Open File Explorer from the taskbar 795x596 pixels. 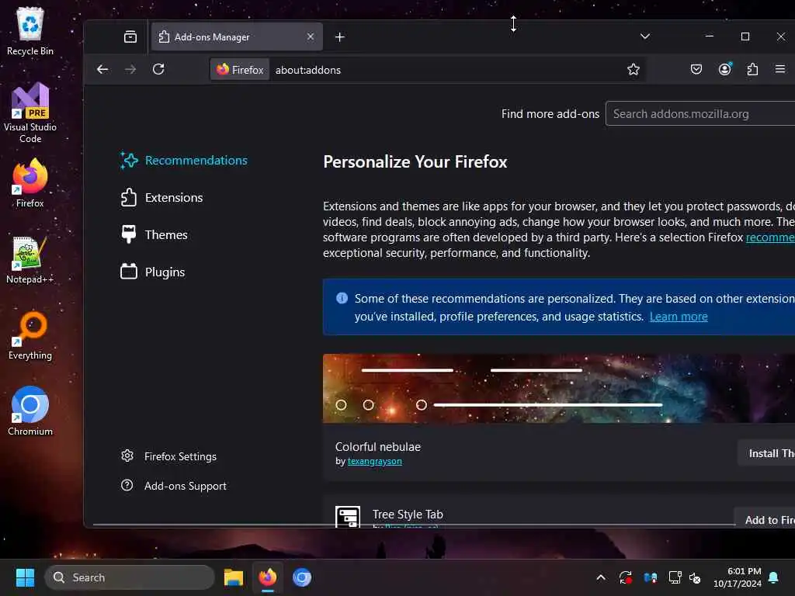234,577
